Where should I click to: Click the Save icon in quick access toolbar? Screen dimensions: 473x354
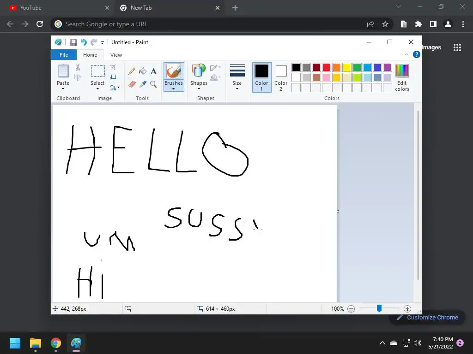click(x=73, y=42)
